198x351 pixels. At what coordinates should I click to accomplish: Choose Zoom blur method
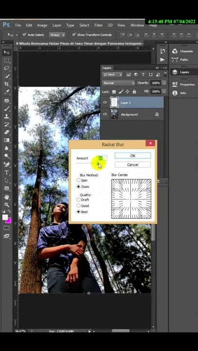tap(79, 186)
